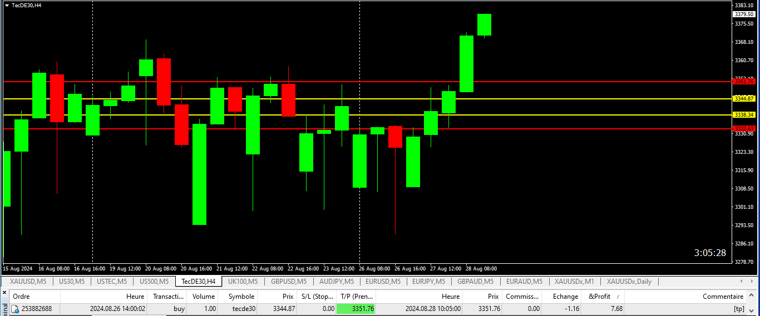Click the current price label 3379.50
Screen dimensions: 760x316
[744, 14]
